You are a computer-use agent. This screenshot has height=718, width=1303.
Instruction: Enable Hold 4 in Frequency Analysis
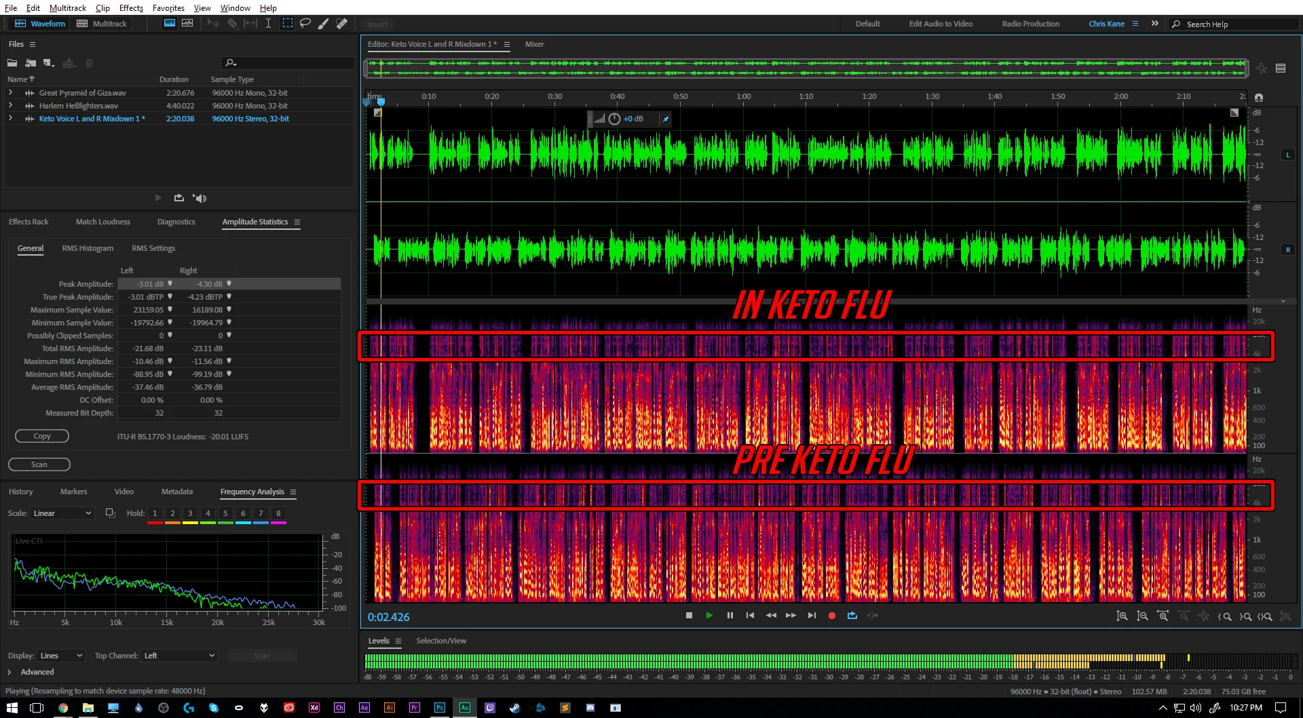[x=208, y=513]
